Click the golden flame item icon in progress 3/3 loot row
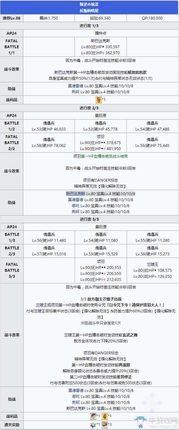179x430 pixels. point(105,416)
